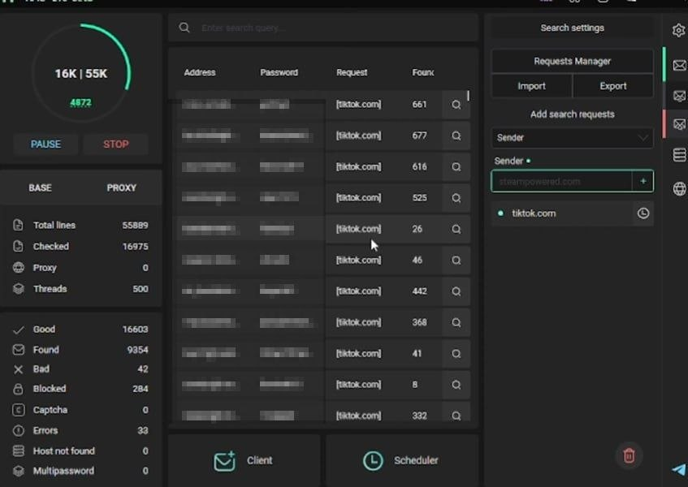The image size is (688, 487).
Task: Click the envelope icon beside Found stat
Action: pyautogui.click(x=19, y=349)
